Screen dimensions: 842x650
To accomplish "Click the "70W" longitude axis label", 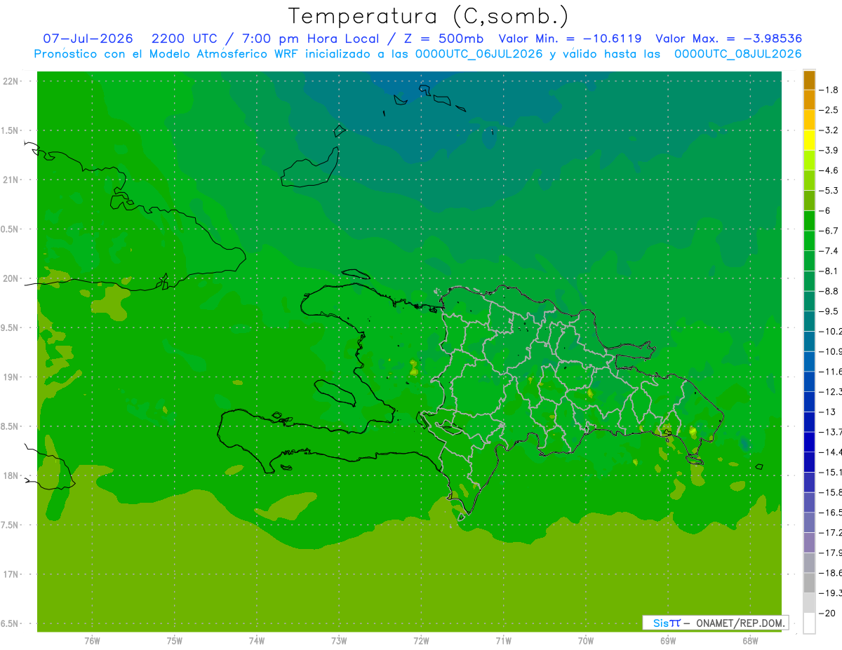I will coord(586,641).
